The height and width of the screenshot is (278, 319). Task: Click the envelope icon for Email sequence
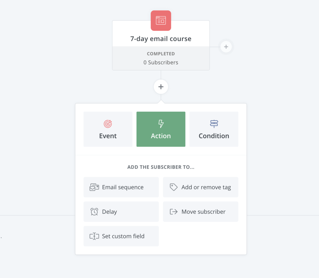pyautogui.click(x=94, y=187)
